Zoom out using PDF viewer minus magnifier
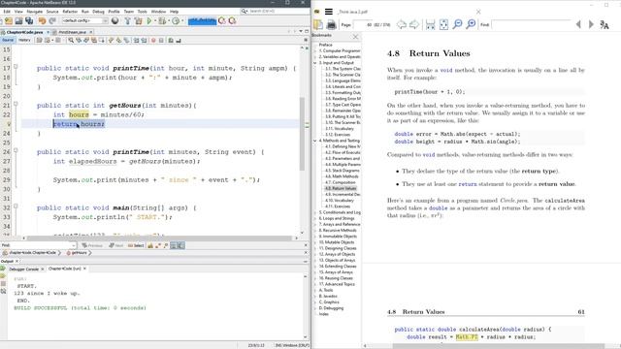This screenshot has height=349, width=621. (457, 24)
